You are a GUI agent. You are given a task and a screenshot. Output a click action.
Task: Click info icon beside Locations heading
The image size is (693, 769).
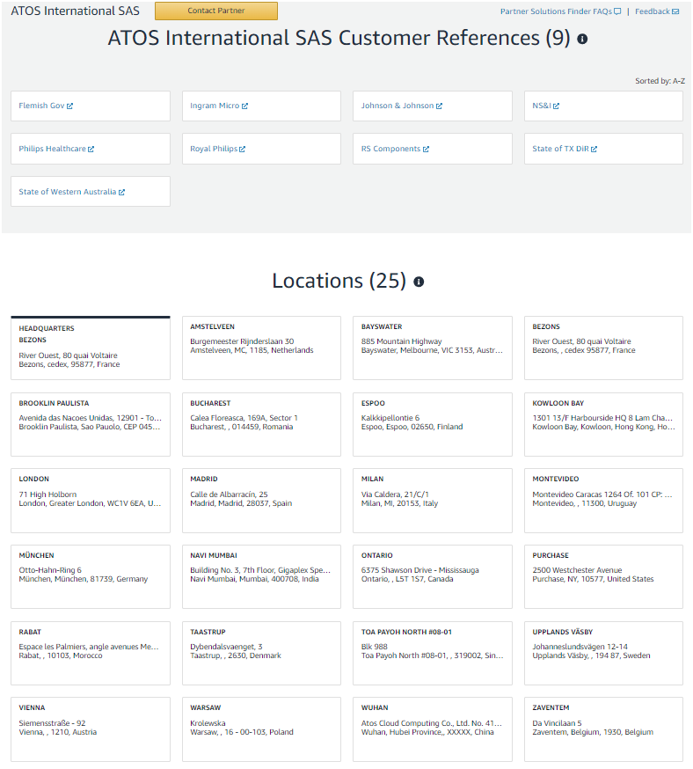tap(419, 282)
